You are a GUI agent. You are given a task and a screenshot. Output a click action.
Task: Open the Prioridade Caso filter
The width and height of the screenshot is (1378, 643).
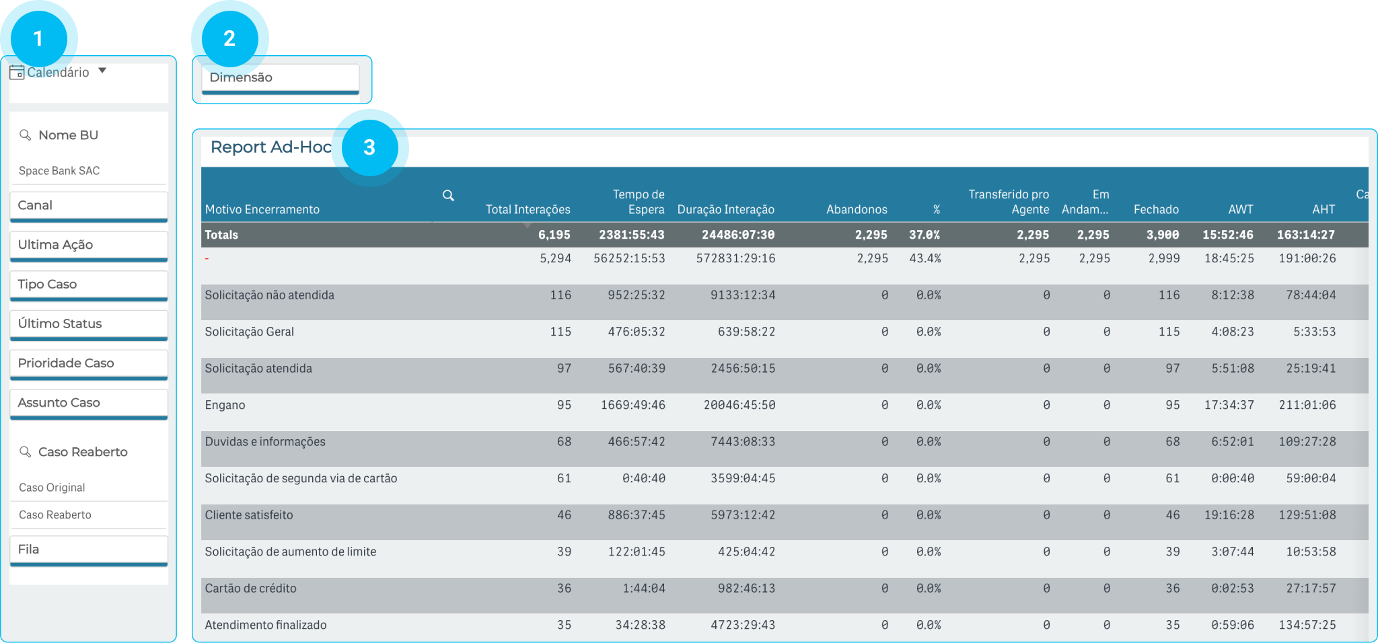coord(88,363)
